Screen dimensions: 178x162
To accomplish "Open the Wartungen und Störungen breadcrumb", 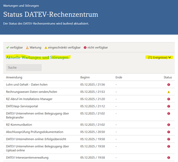I will coord(21,6).
